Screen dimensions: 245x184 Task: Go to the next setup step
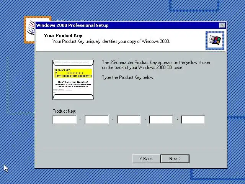175,159
